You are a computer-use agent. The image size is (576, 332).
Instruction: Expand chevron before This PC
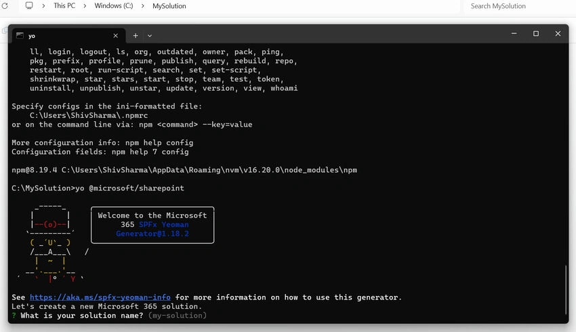43,6
